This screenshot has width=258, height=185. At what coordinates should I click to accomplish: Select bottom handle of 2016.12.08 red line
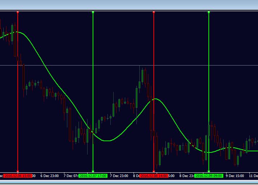coord(154,171)
